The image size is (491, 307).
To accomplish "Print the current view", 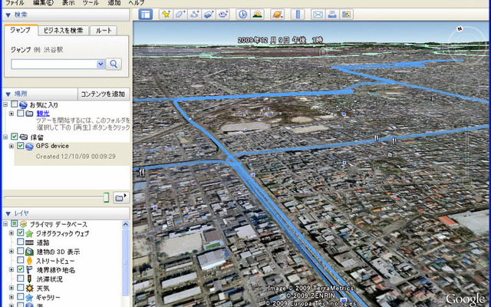I will [x=332, y=15].
